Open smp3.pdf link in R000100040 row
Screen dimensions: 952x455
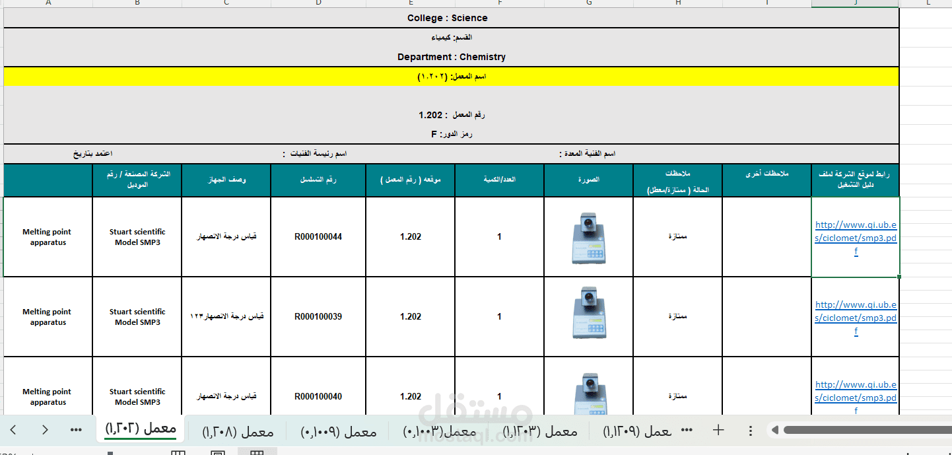[856, 397]
